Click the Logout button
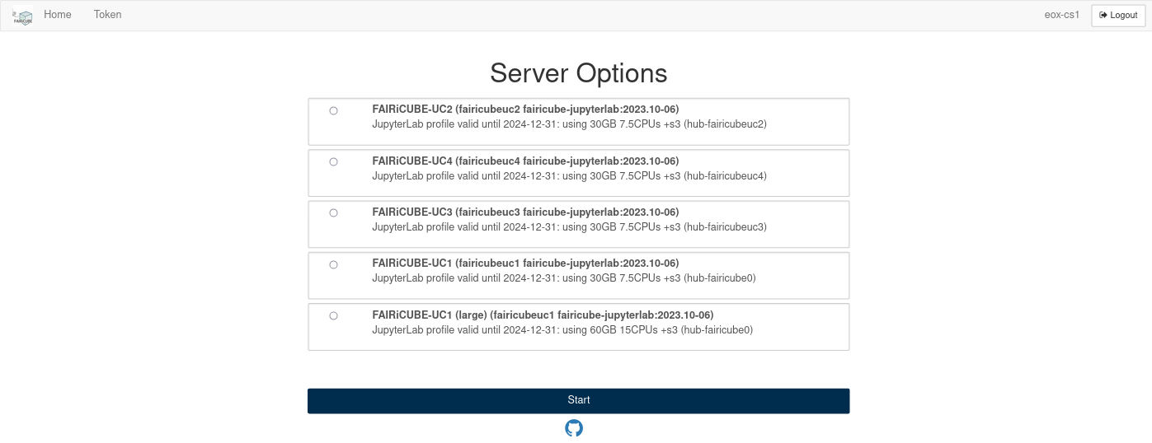Viewport: 1152px width, 443px height. 1118,16
